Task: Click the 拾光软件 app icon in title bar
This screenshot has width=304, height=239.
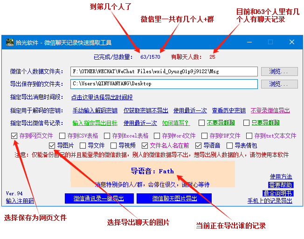Action: (x=9, y=42)
